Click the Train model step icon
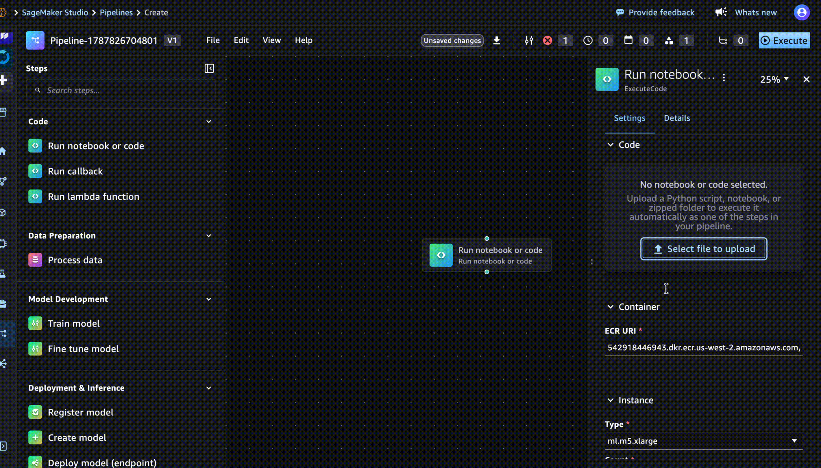 click(x=35, y=323)
